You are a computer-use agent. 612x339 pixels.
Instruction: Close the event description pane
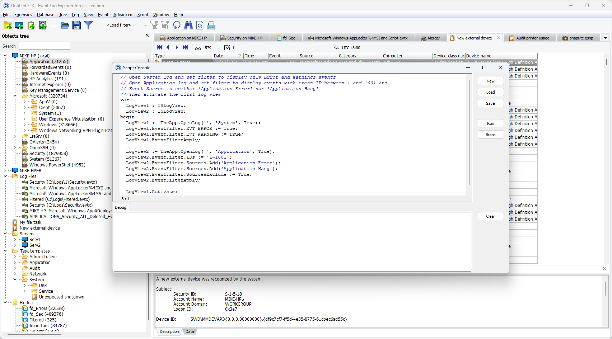pos(605,268)
